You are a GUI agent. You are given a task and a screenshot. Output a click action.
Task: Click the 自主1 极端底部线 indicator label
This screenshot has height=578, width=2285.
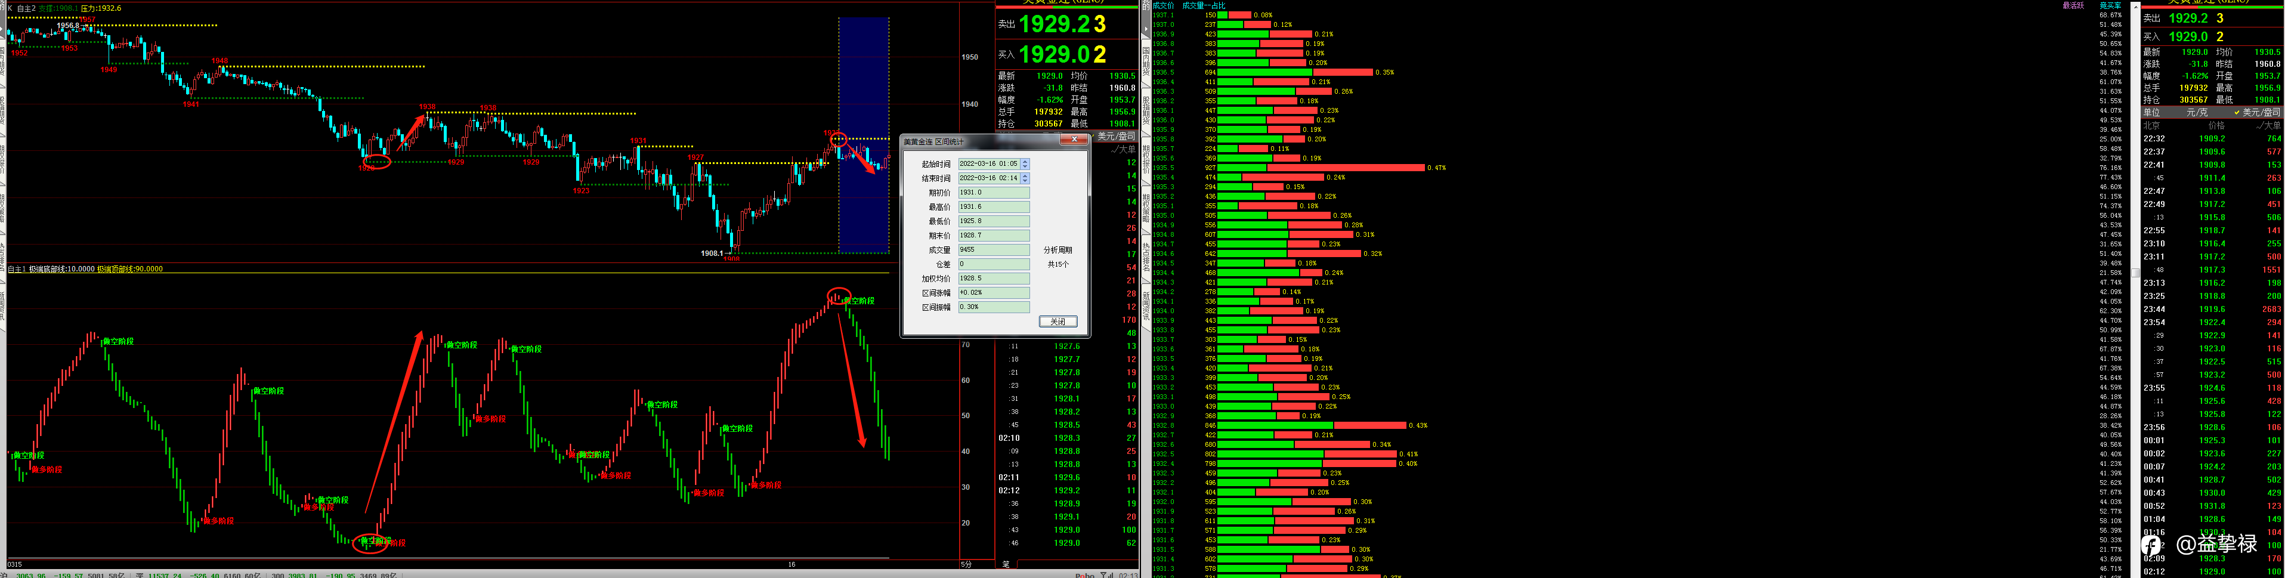tap(85, 268)
